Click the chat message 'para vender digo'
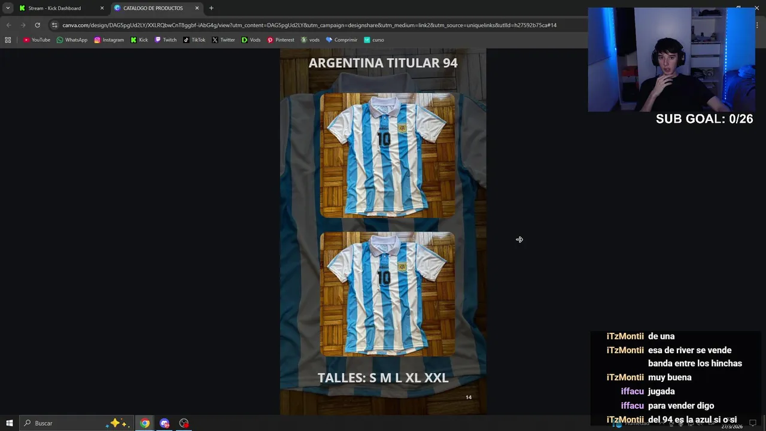This screenshot has width=766, height=431. (681, 406)
